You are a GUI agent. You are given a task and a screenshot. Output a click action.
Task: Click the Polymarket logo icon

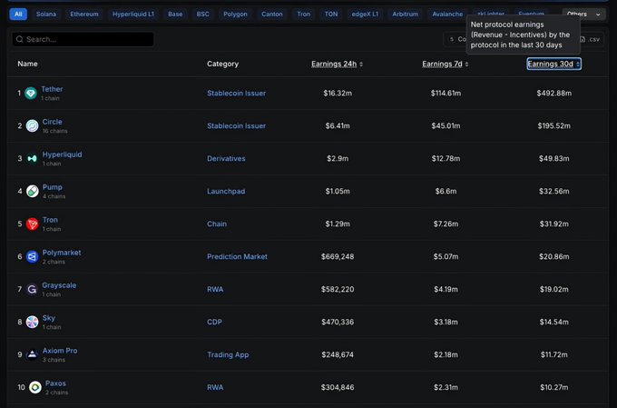coord(33,256)
